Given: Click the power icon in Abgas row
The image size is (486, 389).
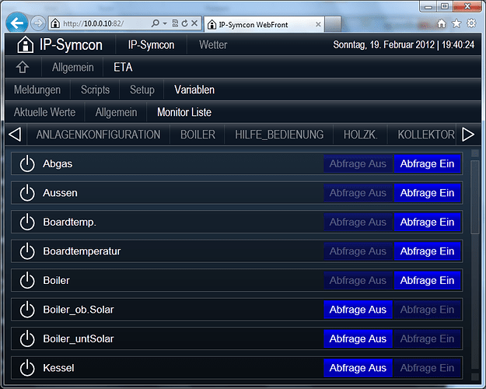Looking at the screenshot, I should [27, 163].
